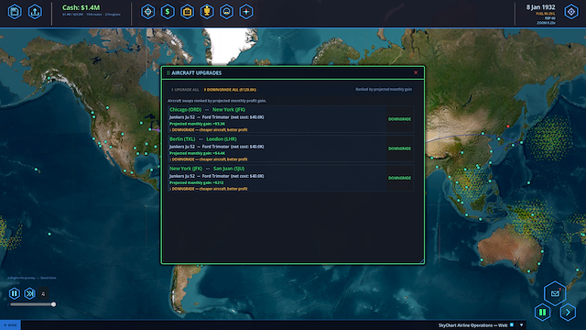This screenshot has width=586, height=330.
Task: Click the airplane compass hexagon icon
Action: [x=246, y=12]
